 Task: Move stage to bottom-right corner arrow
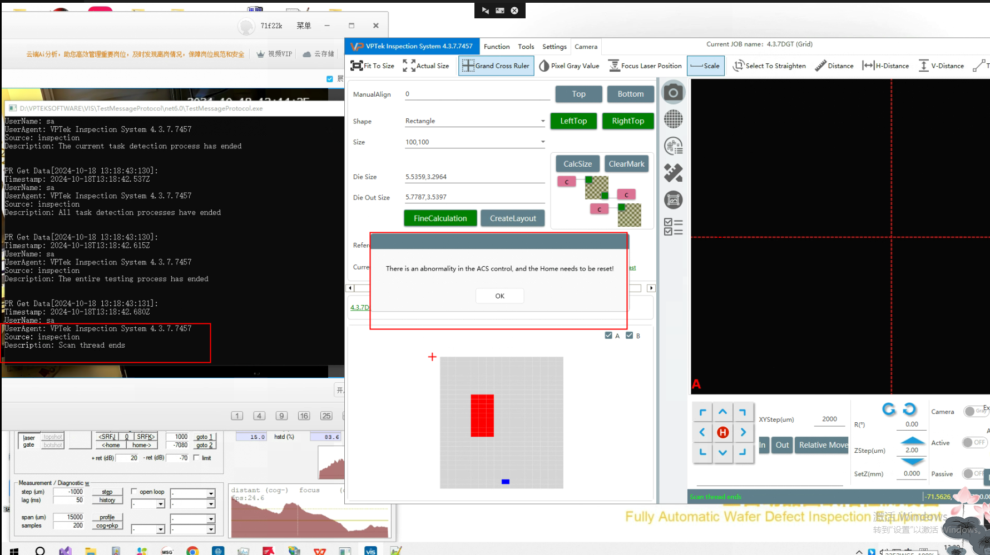coord(743,452)
